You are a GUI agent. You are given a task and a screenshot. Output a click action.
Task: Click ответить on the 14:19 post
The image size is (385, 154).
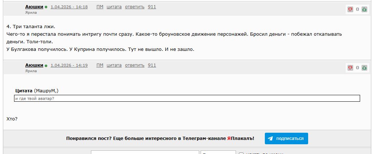tap(135, 65)
